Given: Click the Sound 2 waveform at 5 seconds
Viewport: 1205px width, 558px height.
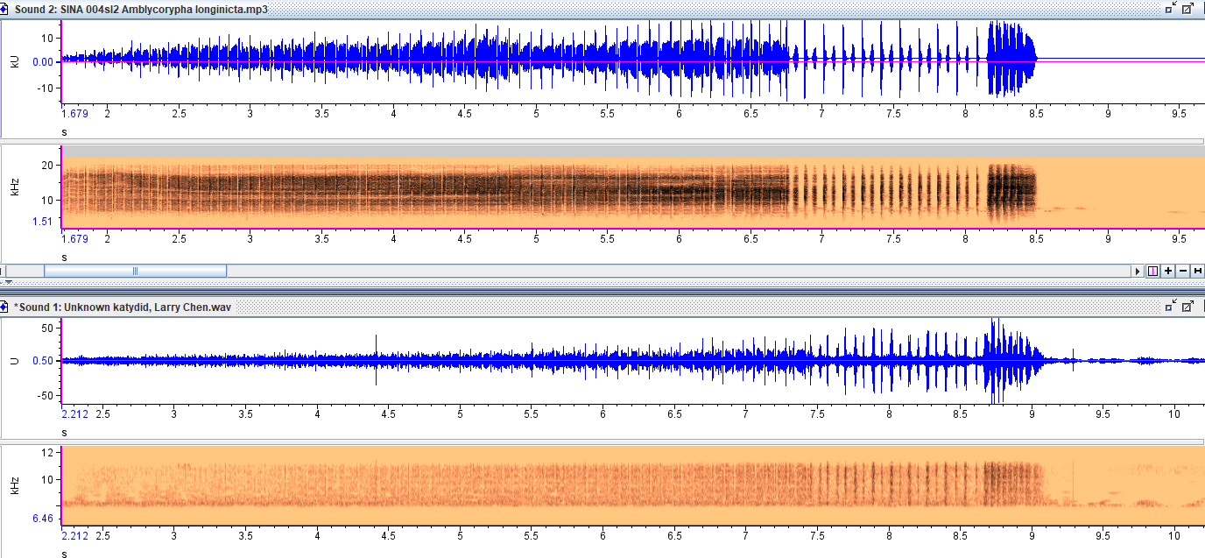Looking at the screenshot, I should (537, 61).
